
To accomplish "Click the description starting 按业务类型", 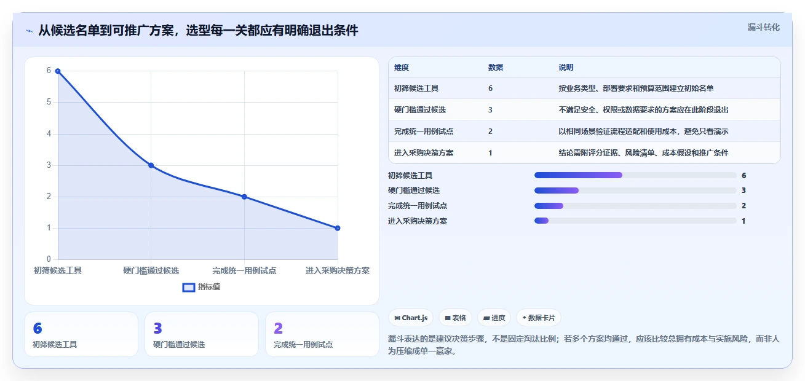I will tap(636, 88).
